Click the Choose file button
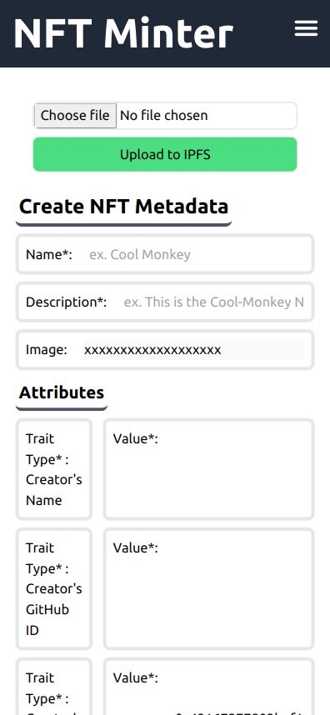 pyautogui.click(x=75, y=115)
